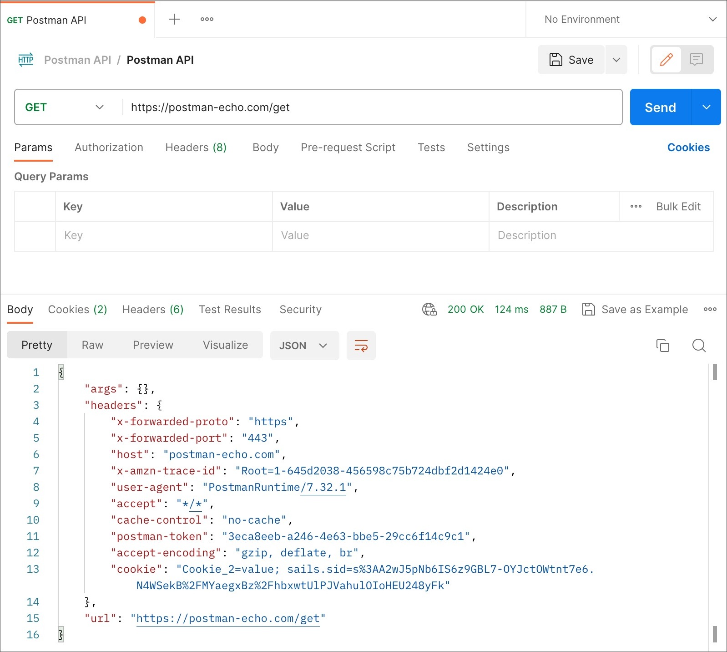Screen dimensions: 727x652
Task: Expand Save options dropdown arrow
Action: tap(616, 60)
